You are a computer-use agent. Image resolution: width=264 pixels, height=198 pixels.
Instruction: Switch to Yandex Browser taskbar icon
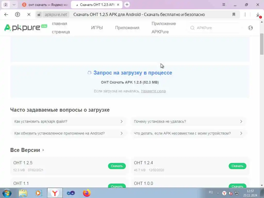55,193
